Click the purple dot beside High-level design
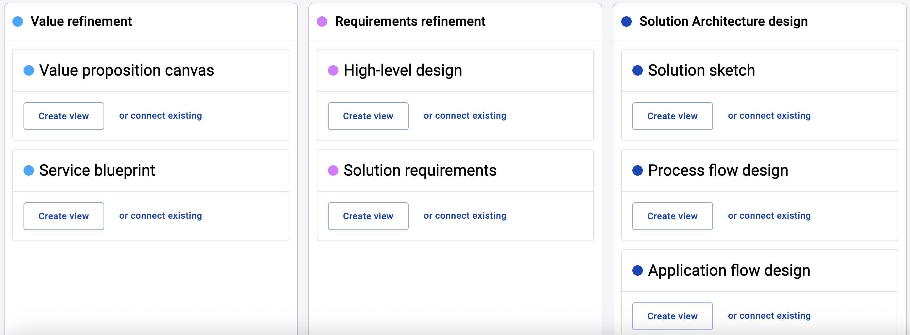Screen dimensions: 910x335 point(333,70)
